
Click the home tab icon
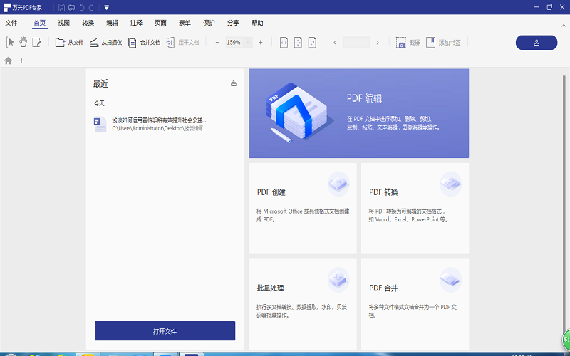9,61
